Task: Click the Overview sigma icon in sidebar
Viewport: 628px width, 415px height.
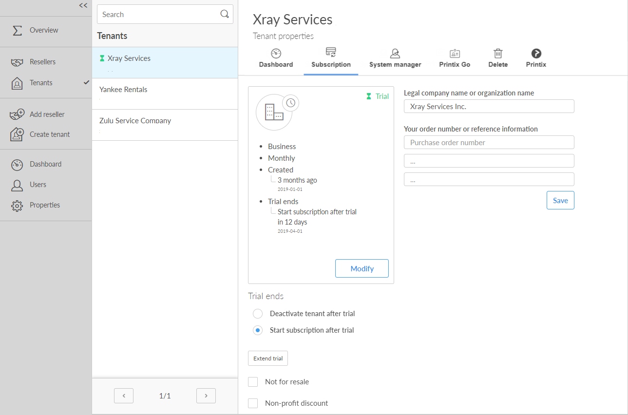Action: click(17, 30)
